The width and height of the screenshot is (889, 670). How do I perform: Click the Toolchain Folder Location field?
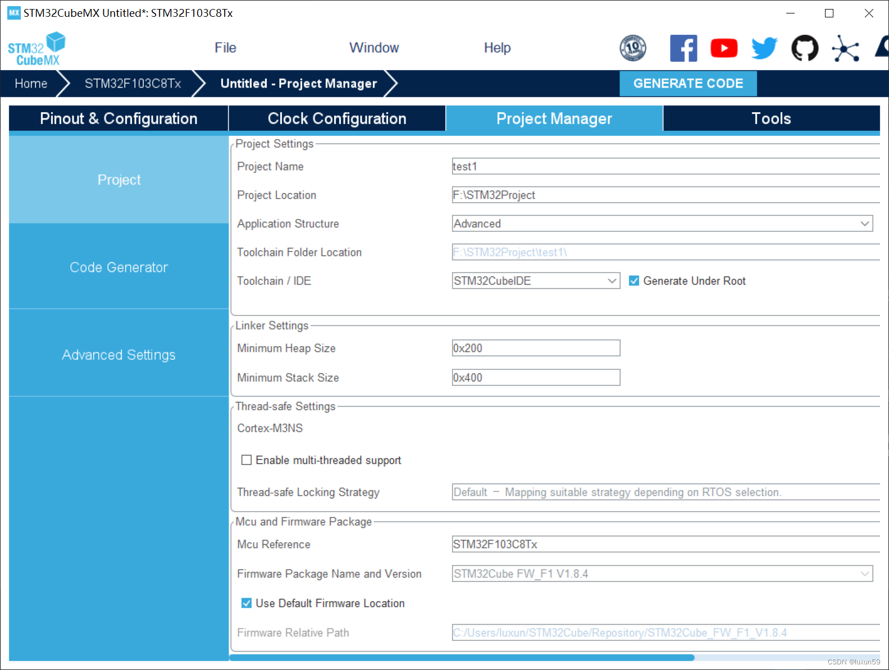point(666,252)
